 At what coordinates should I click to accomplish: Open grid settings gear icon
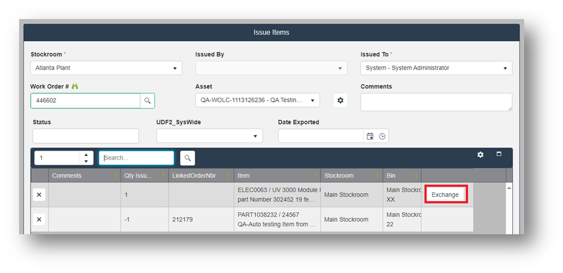tap(480, 154)
